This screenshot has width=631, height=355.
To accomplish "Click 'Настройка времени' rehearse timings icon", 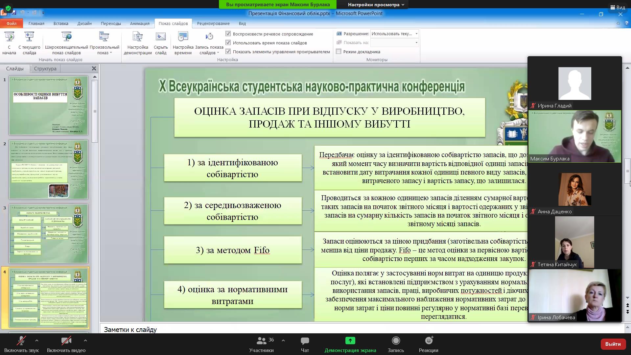I will click(x=183, y=37).
